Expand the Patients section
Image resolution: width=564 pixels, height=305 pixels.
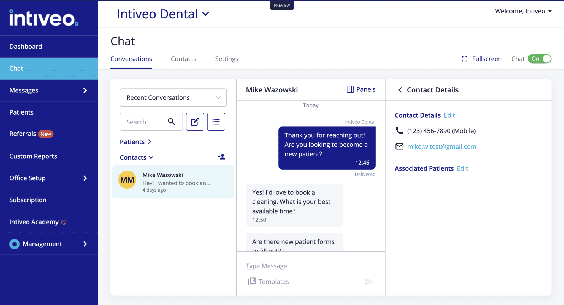[135, 142]
